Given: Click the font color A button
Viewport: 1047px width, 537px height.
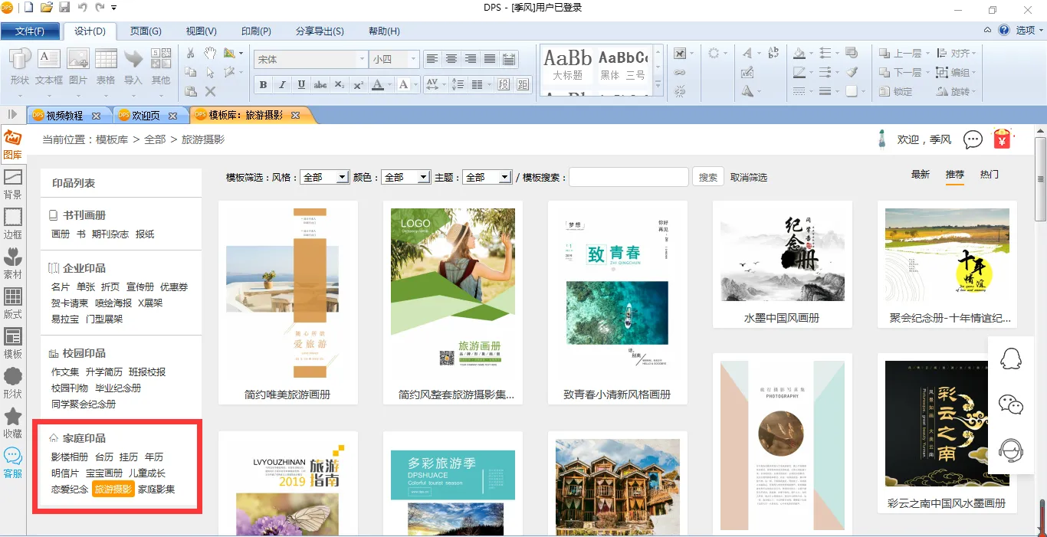Looking at the screenshot, I should coord(377,84).
